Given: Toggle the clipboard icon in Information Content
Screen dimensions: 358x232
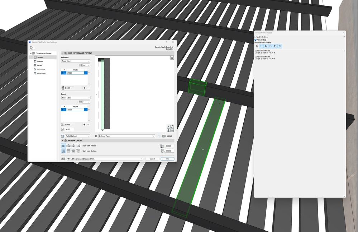Looking at the screenshot, I should click(x=257, y=46).
